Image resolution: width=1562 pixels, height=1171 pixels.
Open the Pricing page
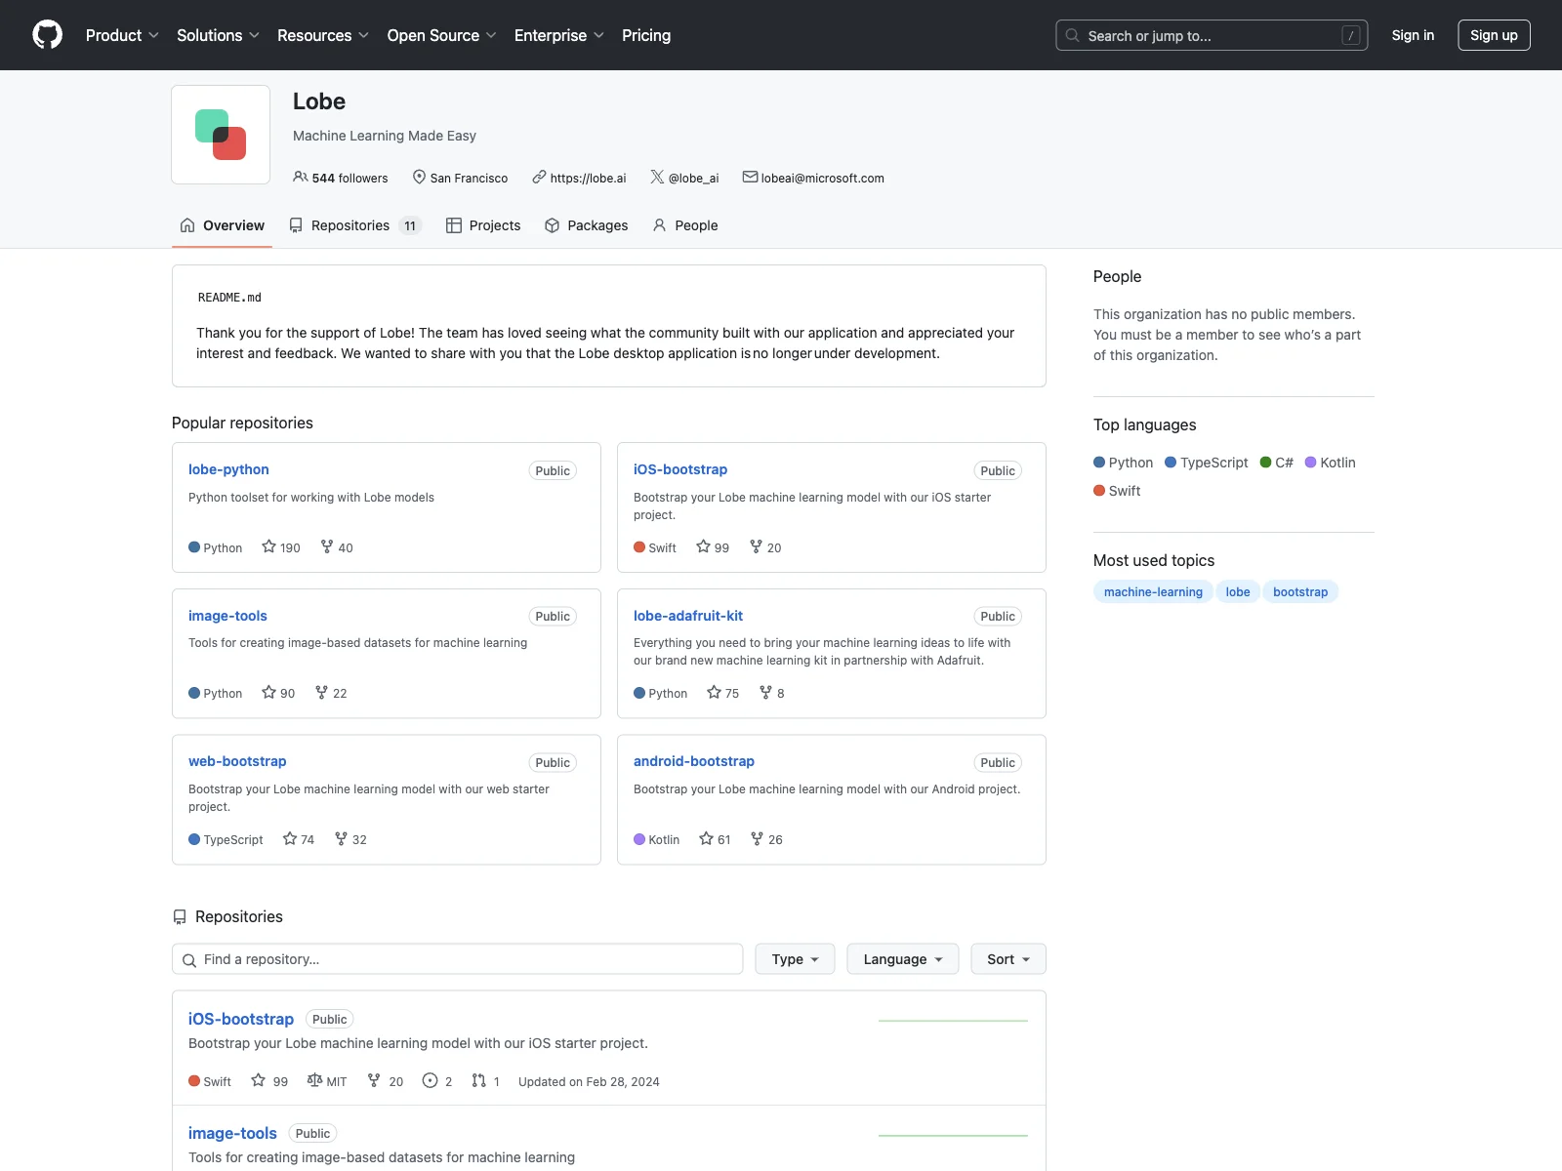(646, 35)
